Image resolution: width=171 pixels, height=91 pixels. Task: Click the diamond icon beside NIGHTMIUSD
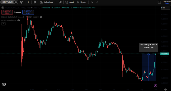click(x=16, y=2)
